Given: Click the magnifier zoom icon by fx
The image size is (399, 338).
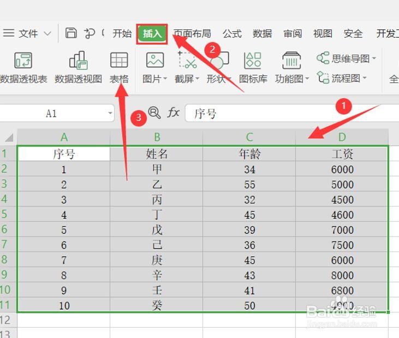Looking at the screenshot, I should 154,113.
